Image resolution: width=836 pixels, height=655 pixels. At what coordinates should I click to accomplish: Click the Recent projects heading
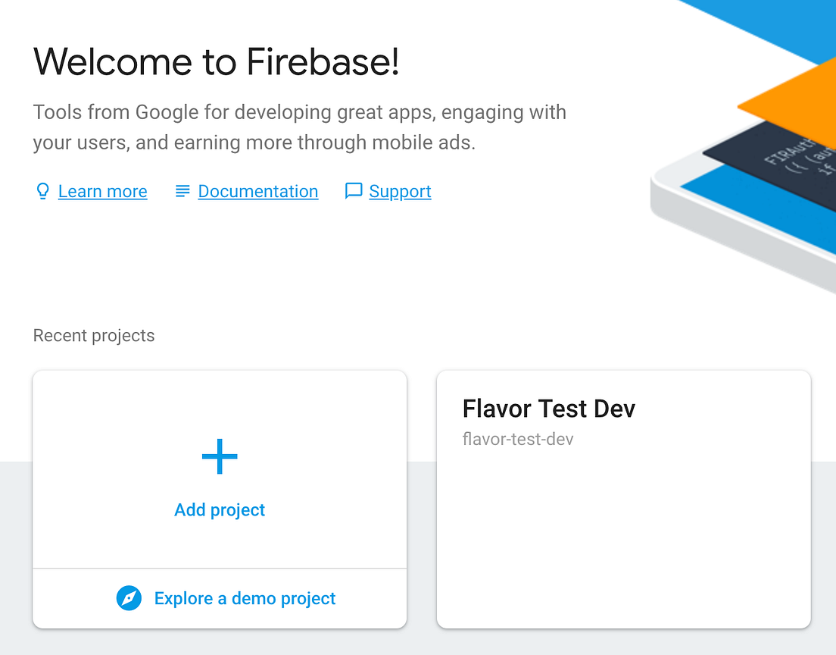(x=93, y=335)
